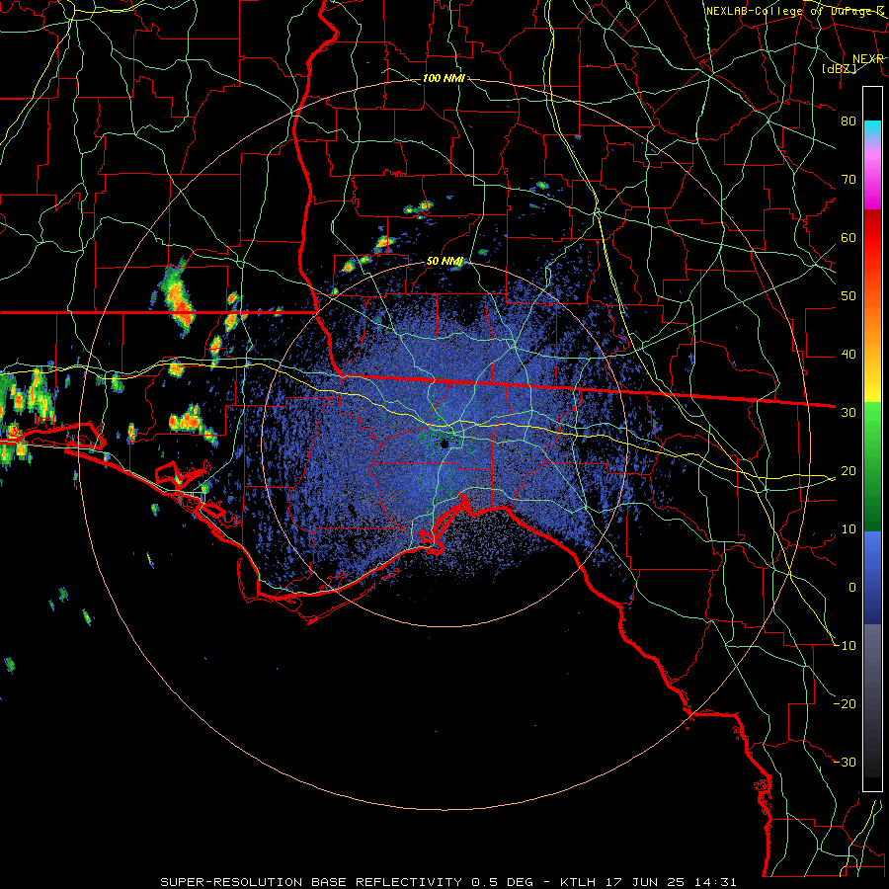This screenshot has height=889, width=889.
Task: Click the magenta band of reflectivity color bar
Action: [872, 179]
